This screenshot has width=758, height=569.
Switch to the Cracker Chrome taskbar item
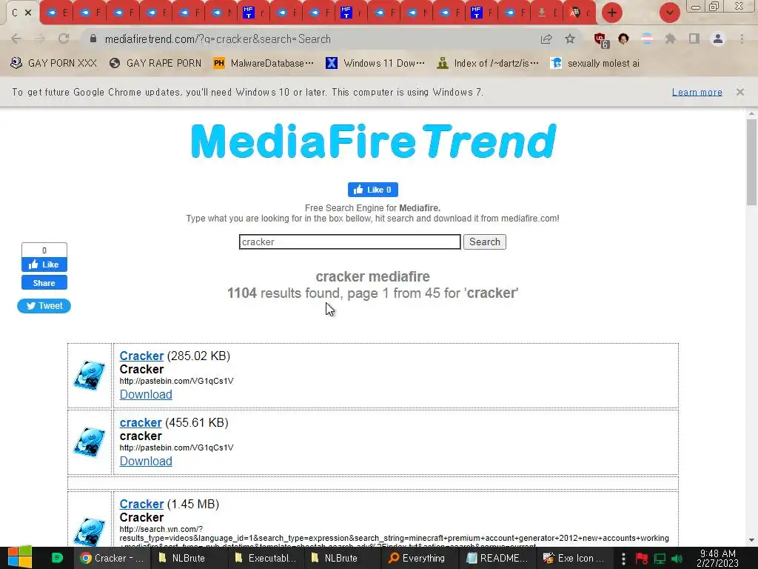pos(113,558)
